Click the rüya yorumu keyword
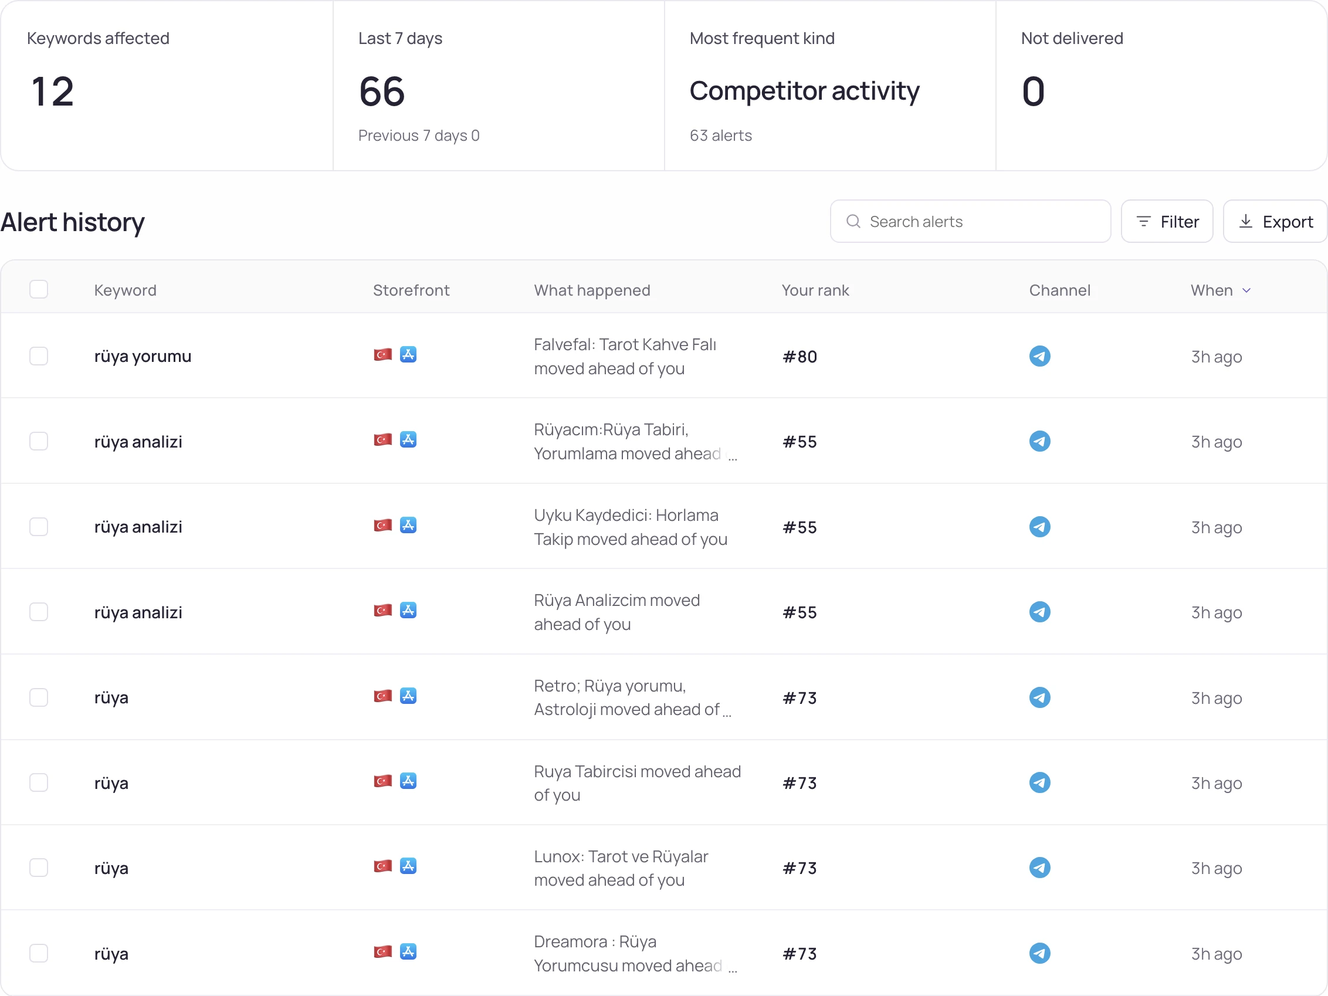Viewport: 1328px width, 996px height. [143, 357]
